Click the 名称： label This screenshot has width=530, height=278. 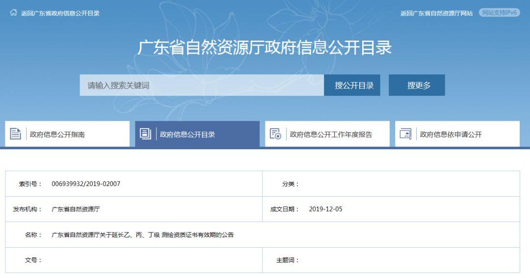pyautogui.click(x=33, y=235)
